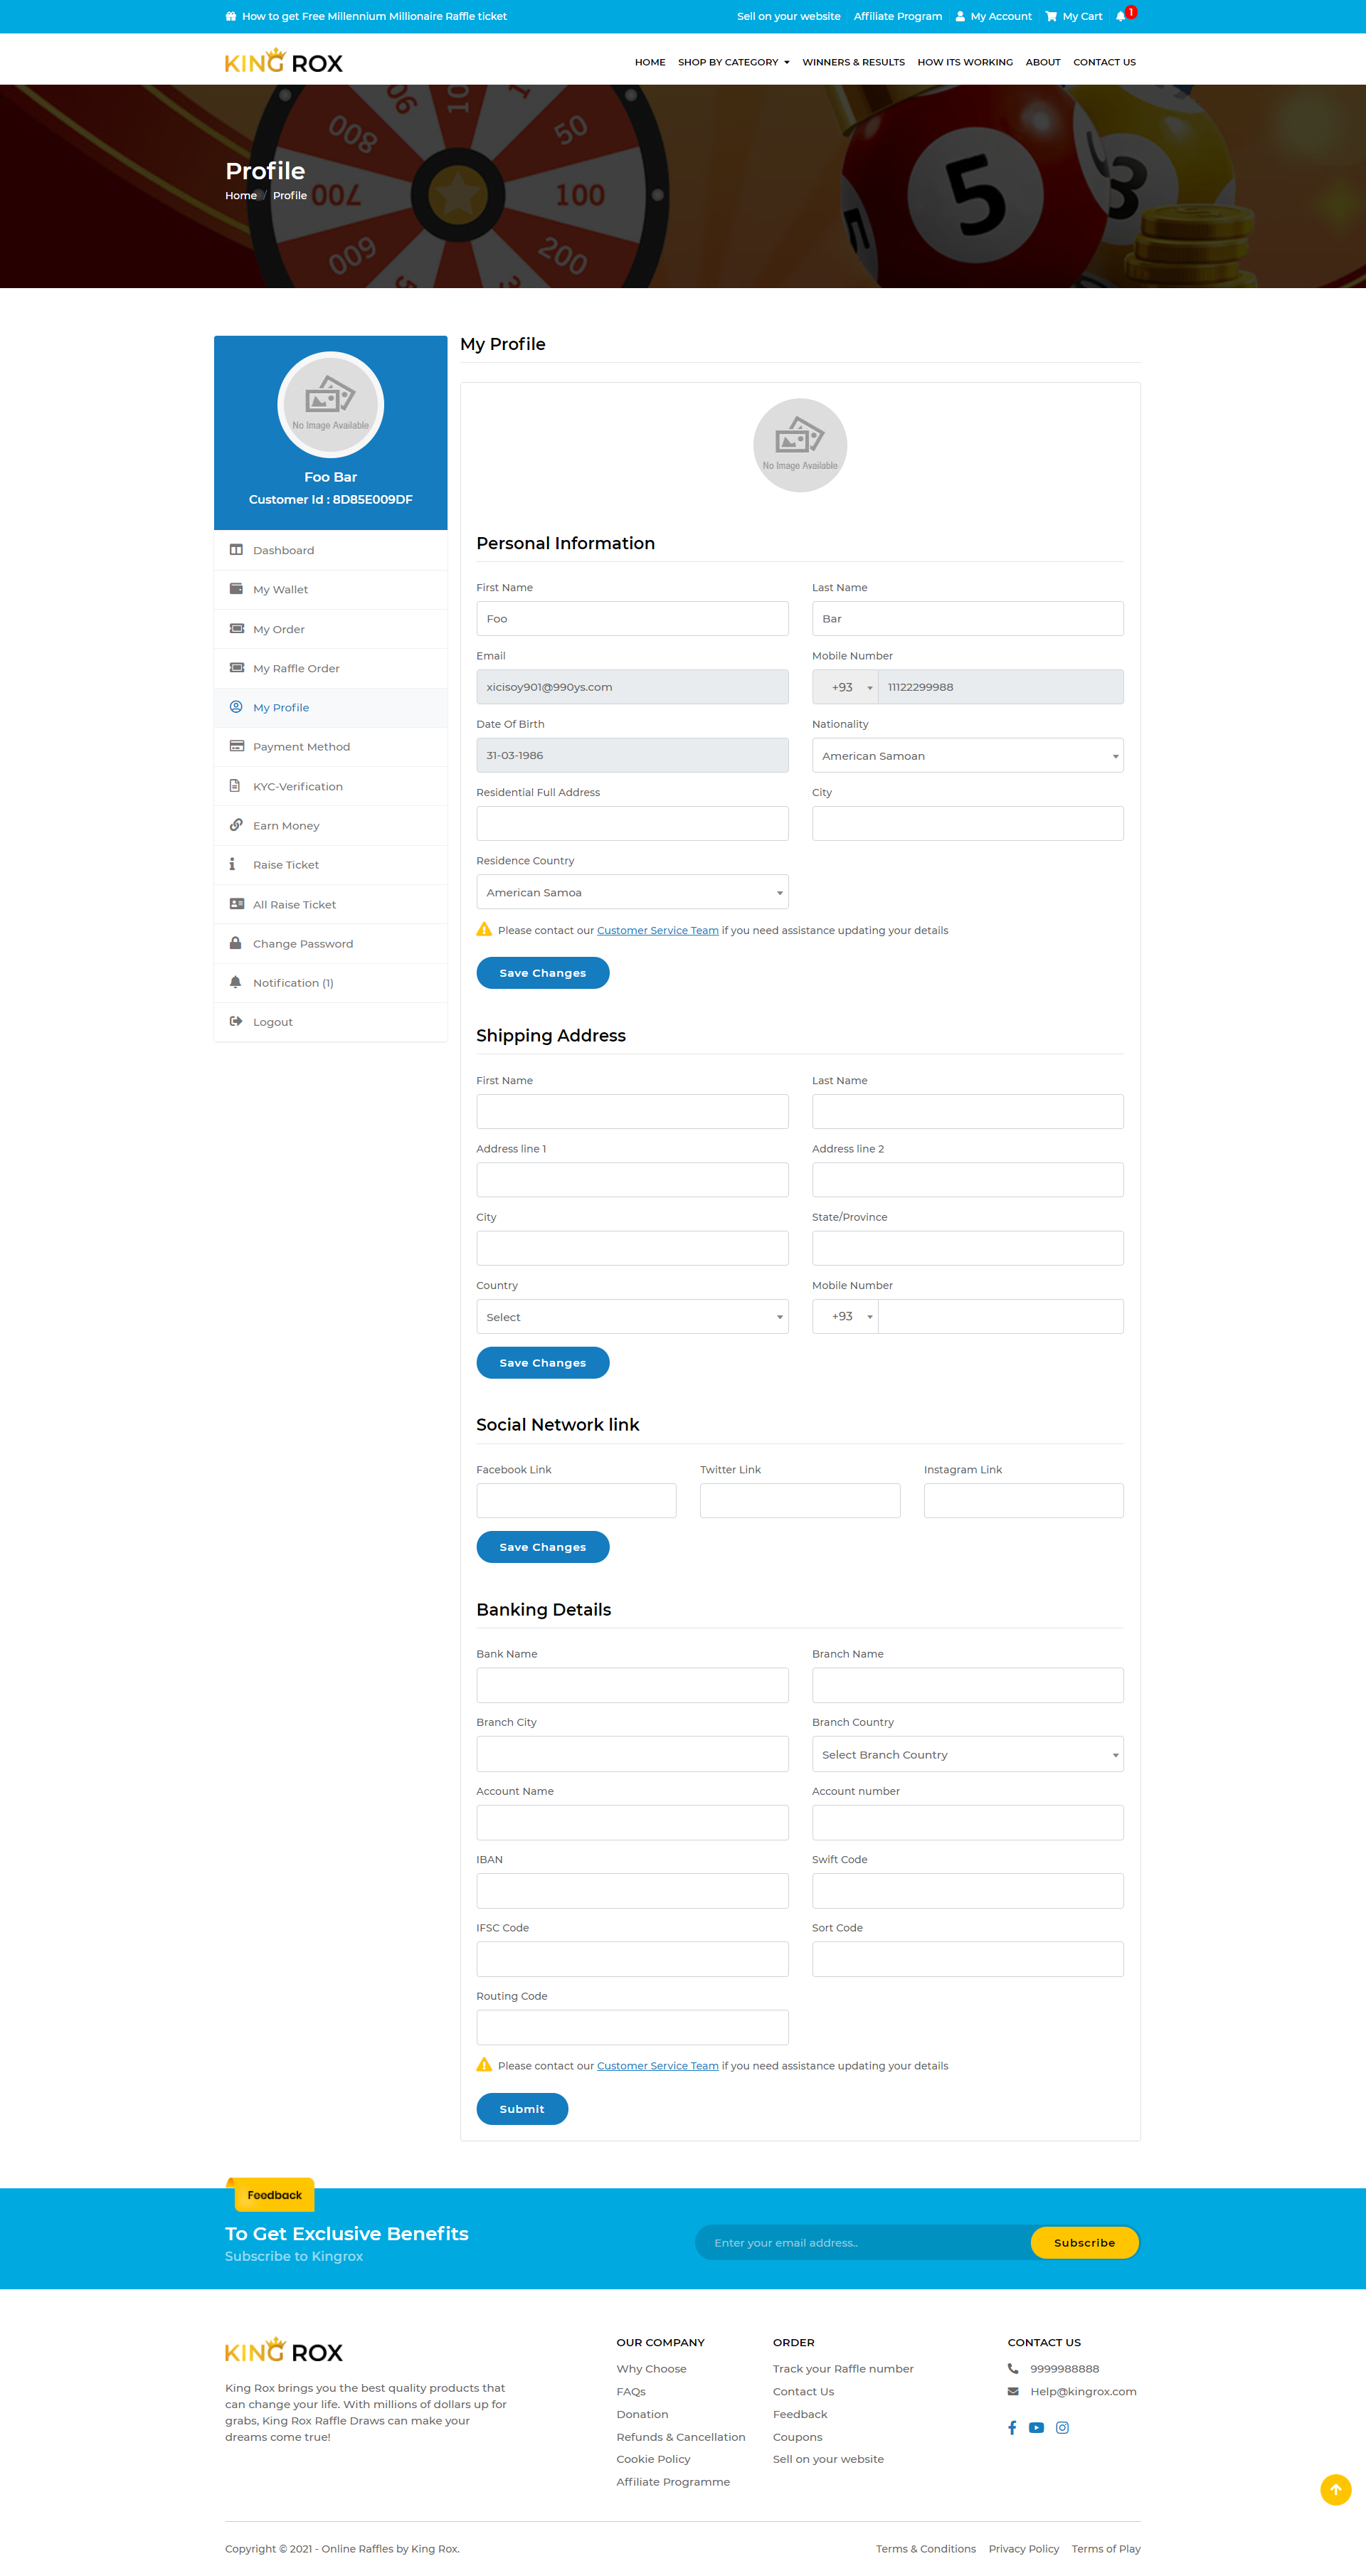This screenshot has height=2576, width=1366.
Task: Open the Instagram icon in footer
Action: click(x=1062, y=2428)
